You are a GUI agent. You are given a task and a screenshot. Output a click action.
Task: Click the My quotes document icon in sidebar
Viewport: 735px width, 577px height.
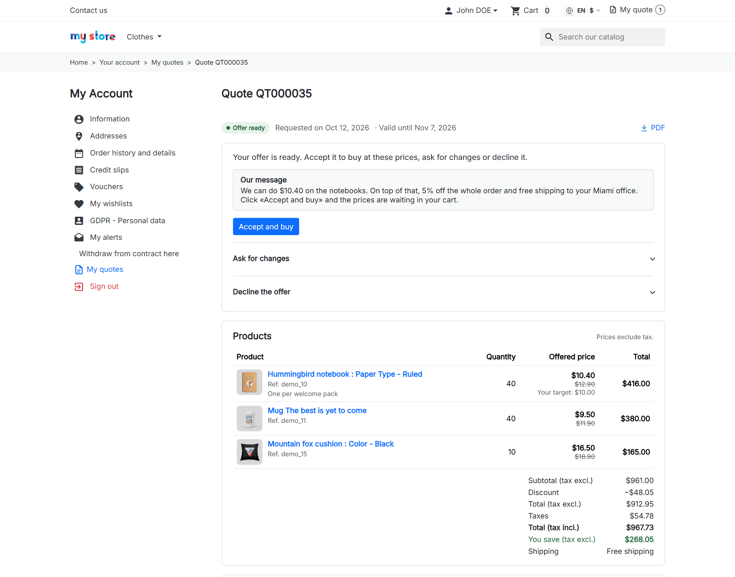coord(79,270)
